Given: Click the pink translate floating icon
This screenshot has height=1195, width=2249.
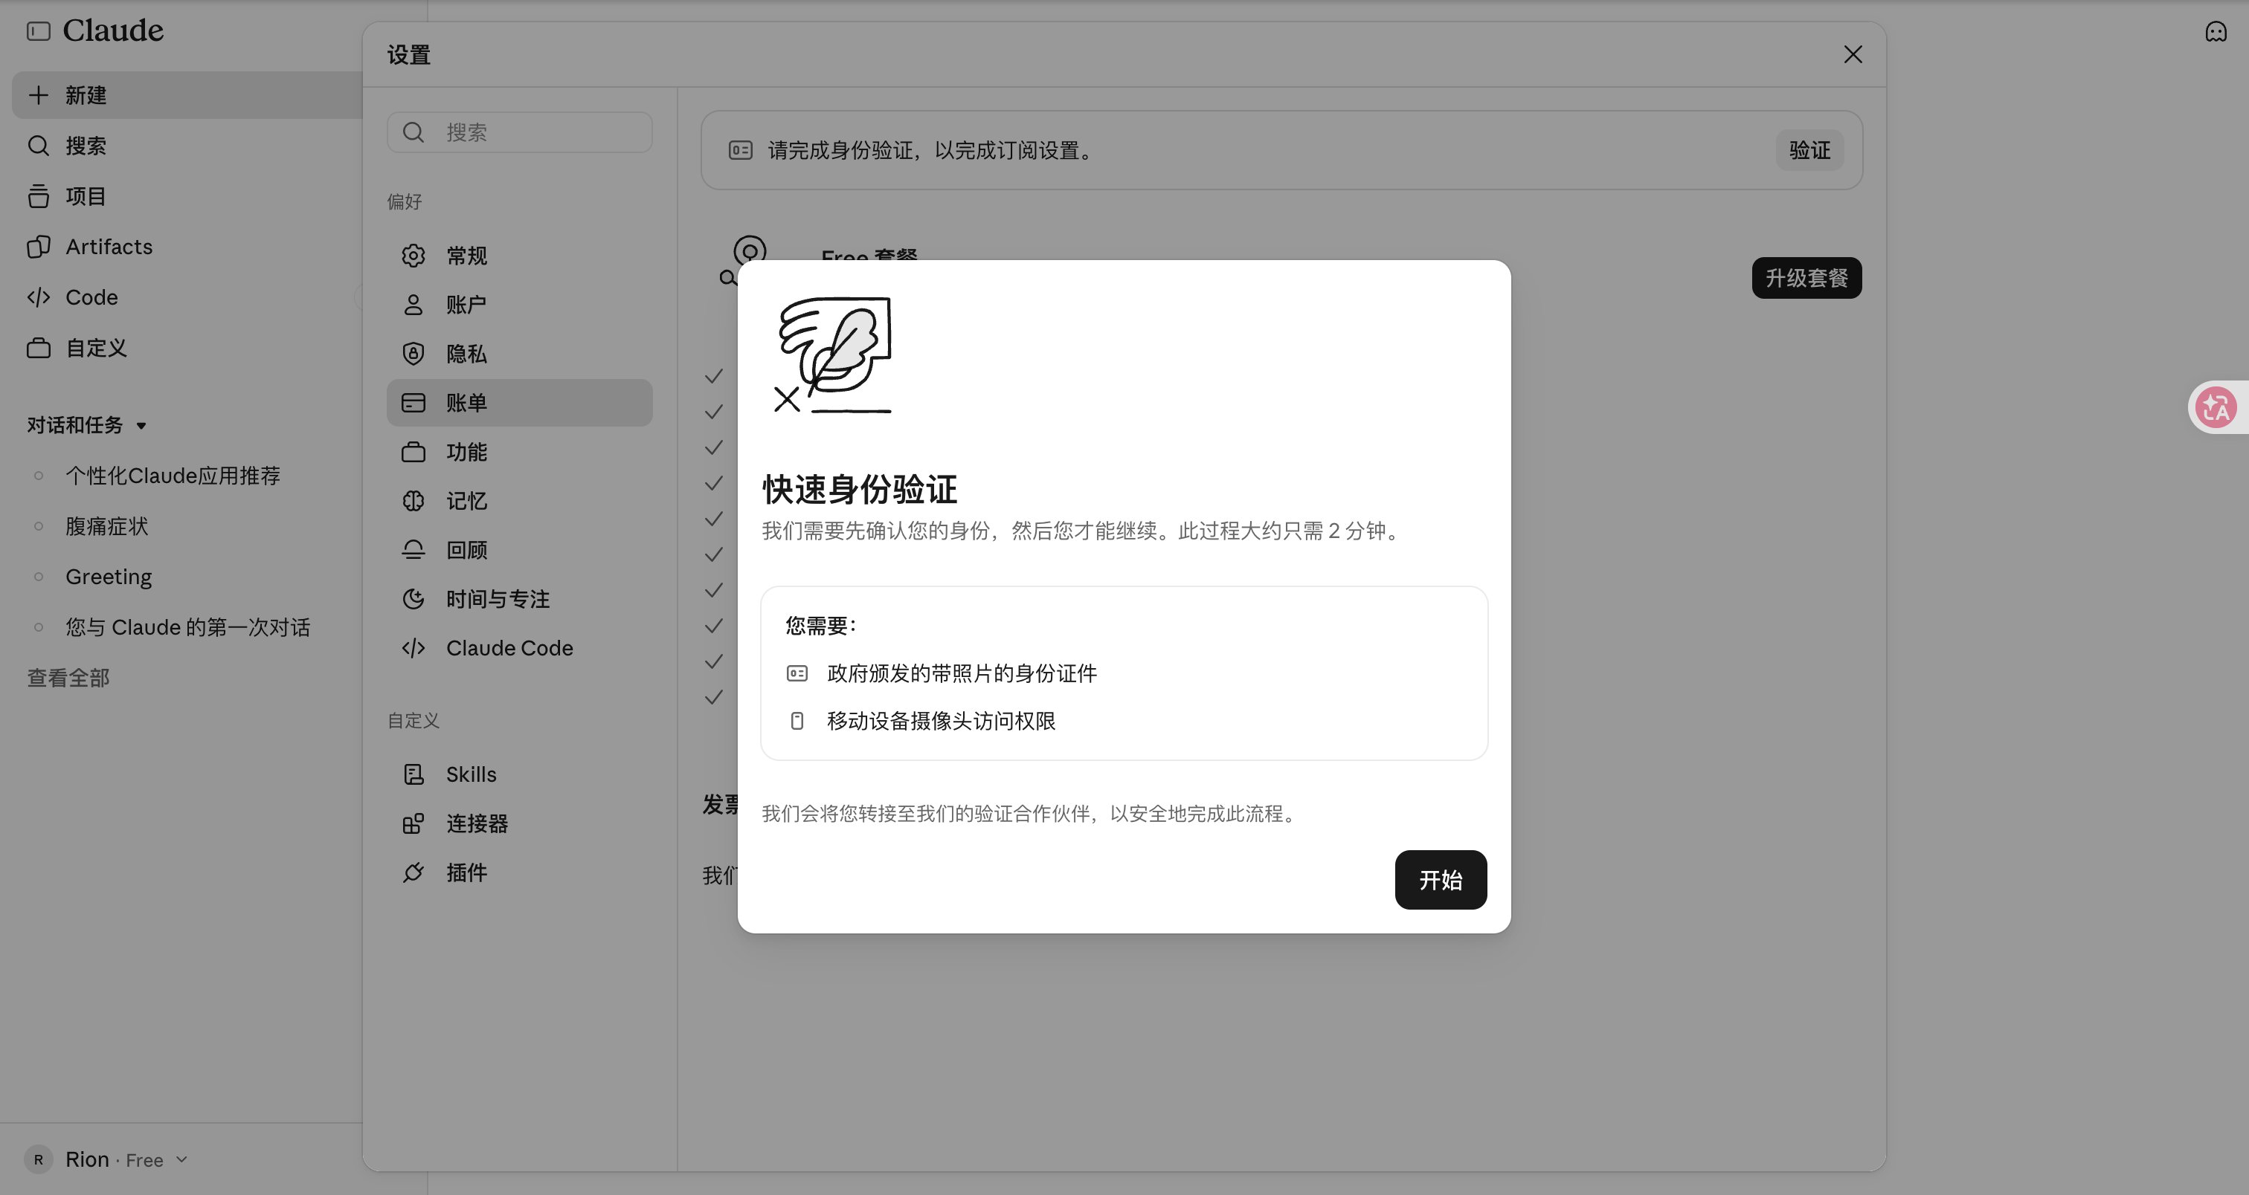Looking at the screenshot, I should click(2217, 407).
